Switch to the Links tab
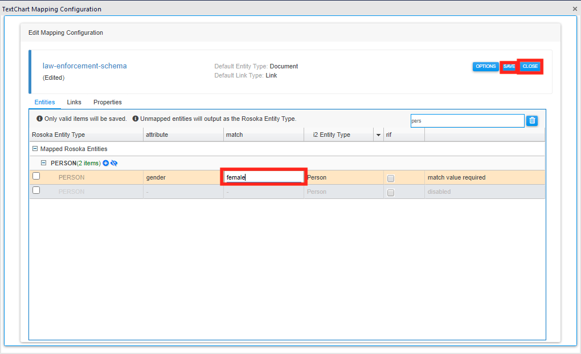 (74, 102)
